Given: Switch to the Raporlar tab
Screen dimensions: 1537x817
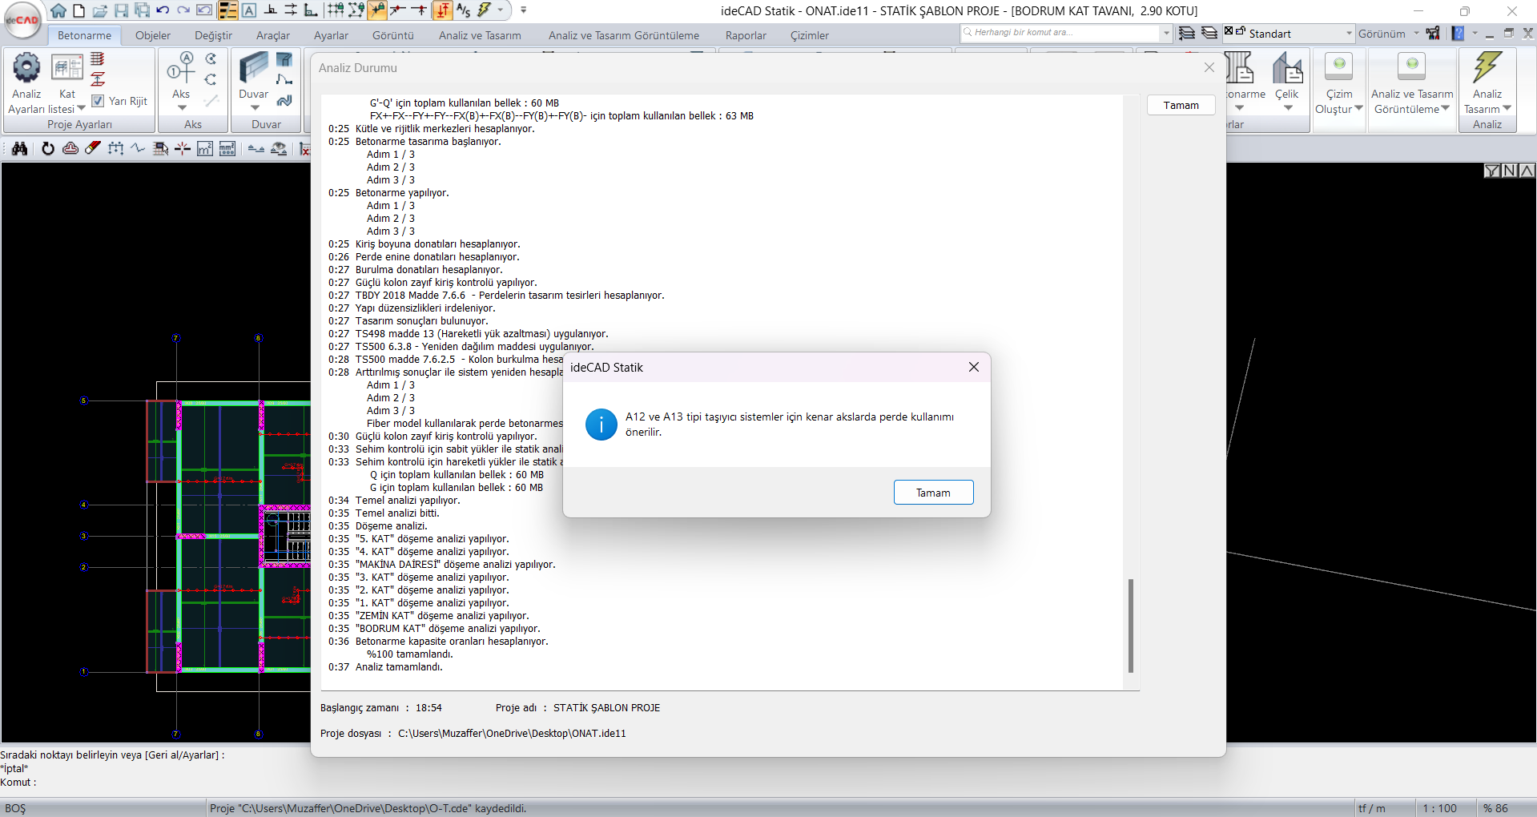Looking at the screenshot, I should pyautogui.click(x=745, y=35).
